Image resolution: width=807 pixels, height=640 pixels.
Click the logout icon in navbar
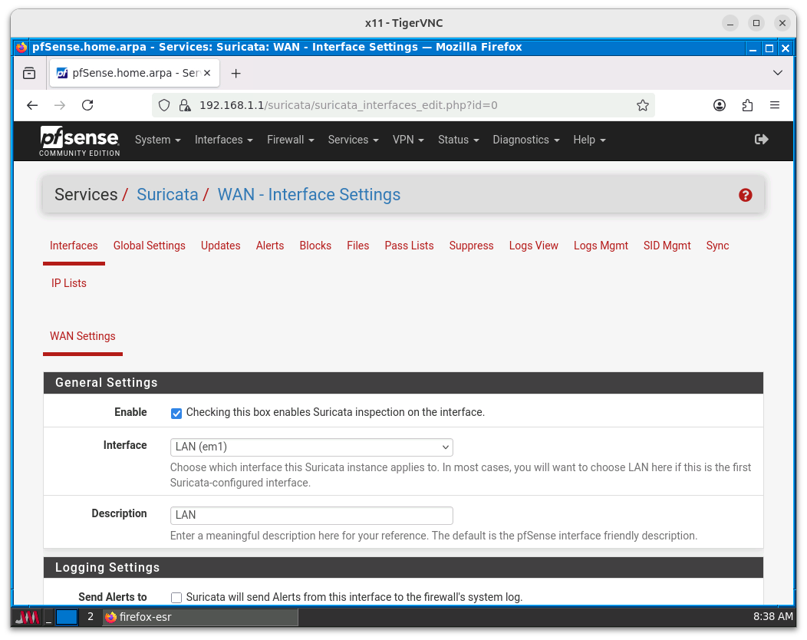point(761,140)
